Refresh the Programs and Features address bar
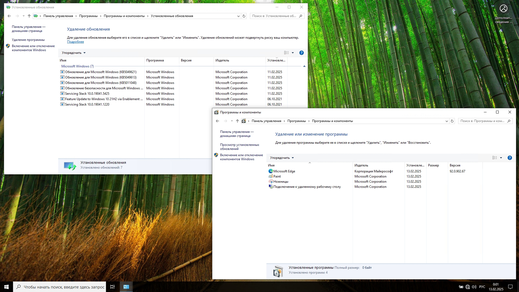Image resolution: width=519 pixels, height=292 pixels. click(452, 121)
